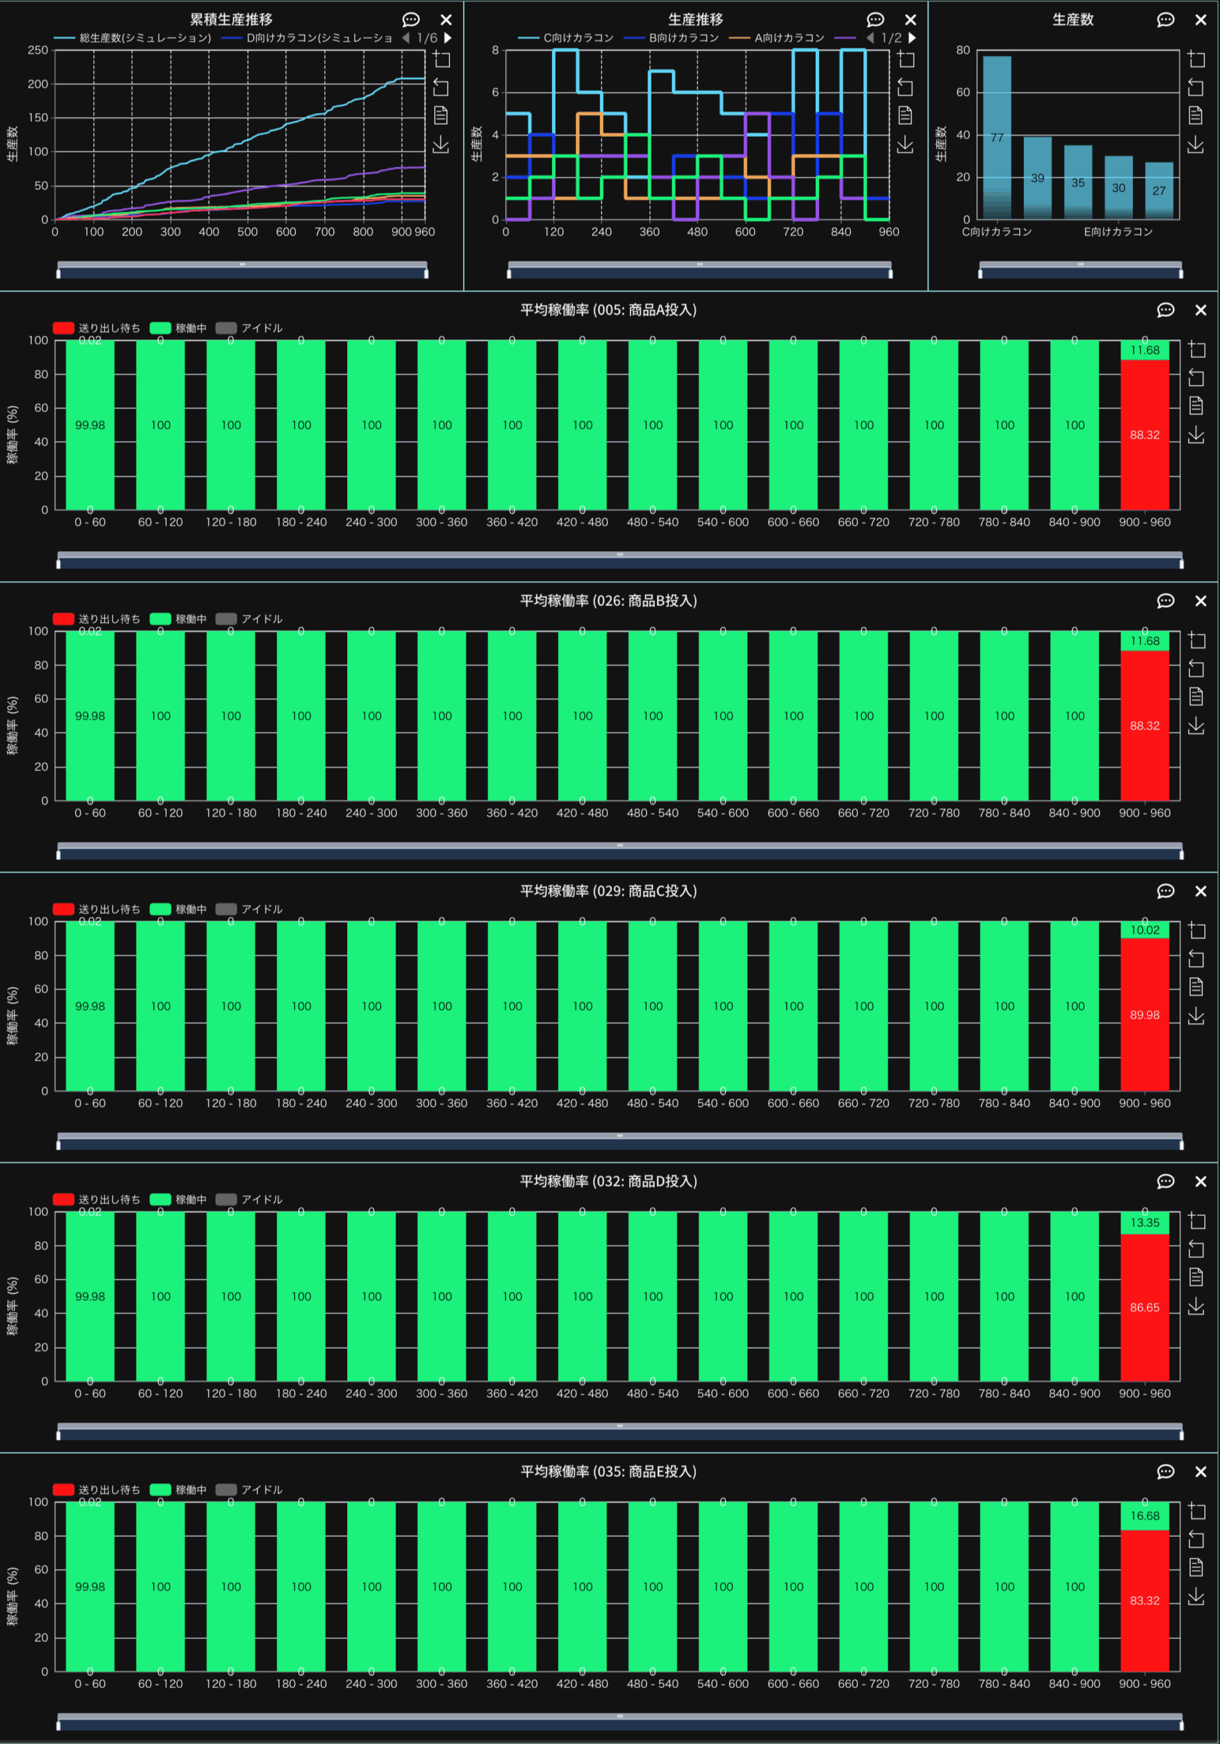Open data view for 商品C投入 chart
The width and height of the screenshot is (1220, 1744).
pyautogui.click(x=1195, y=986)
